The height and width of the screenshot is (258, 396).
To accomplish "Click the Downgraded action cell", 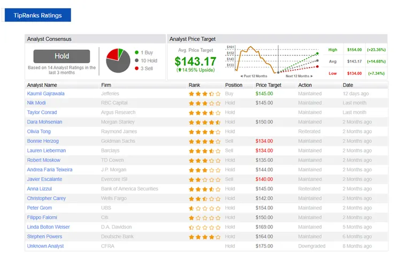I will (x=311, y=246).
